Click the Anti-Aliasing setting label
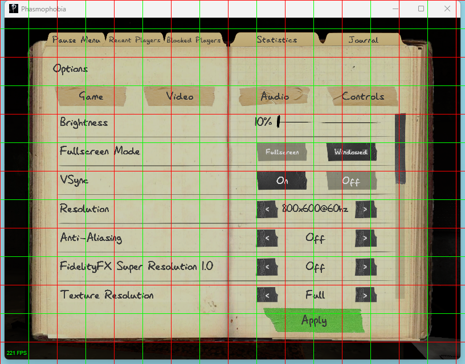This screenshot has height=364, width=465. (x=91, y=238)
